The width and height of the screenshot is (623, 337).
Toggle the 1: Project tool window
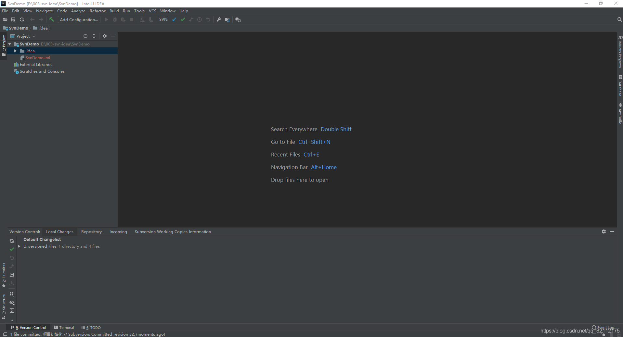4,45
